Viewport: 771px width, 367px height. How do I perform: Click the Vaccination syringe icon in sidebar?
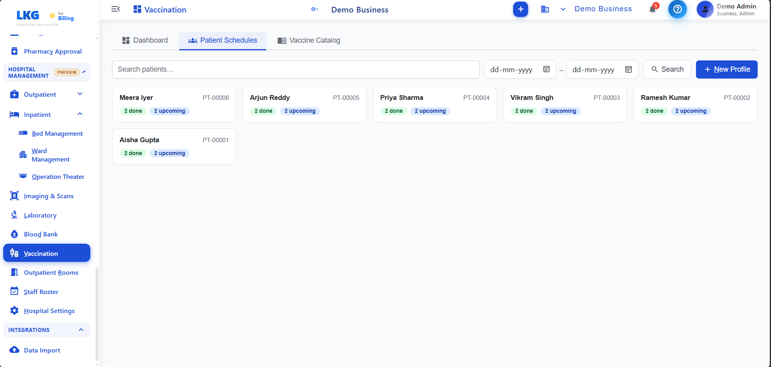click(15, 253)
